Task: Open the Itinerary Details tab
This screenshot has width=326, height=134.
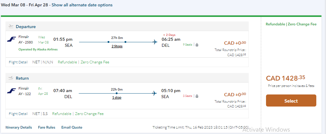Action: click(x=18, y=127)
